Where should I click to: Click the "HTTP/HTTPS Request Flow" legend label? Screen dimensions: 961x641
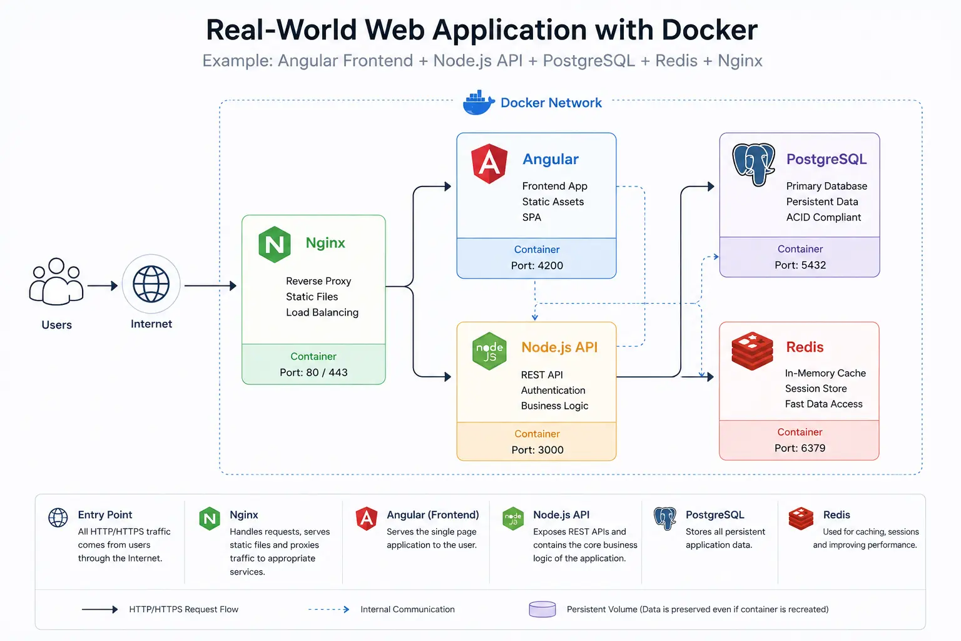184,609
